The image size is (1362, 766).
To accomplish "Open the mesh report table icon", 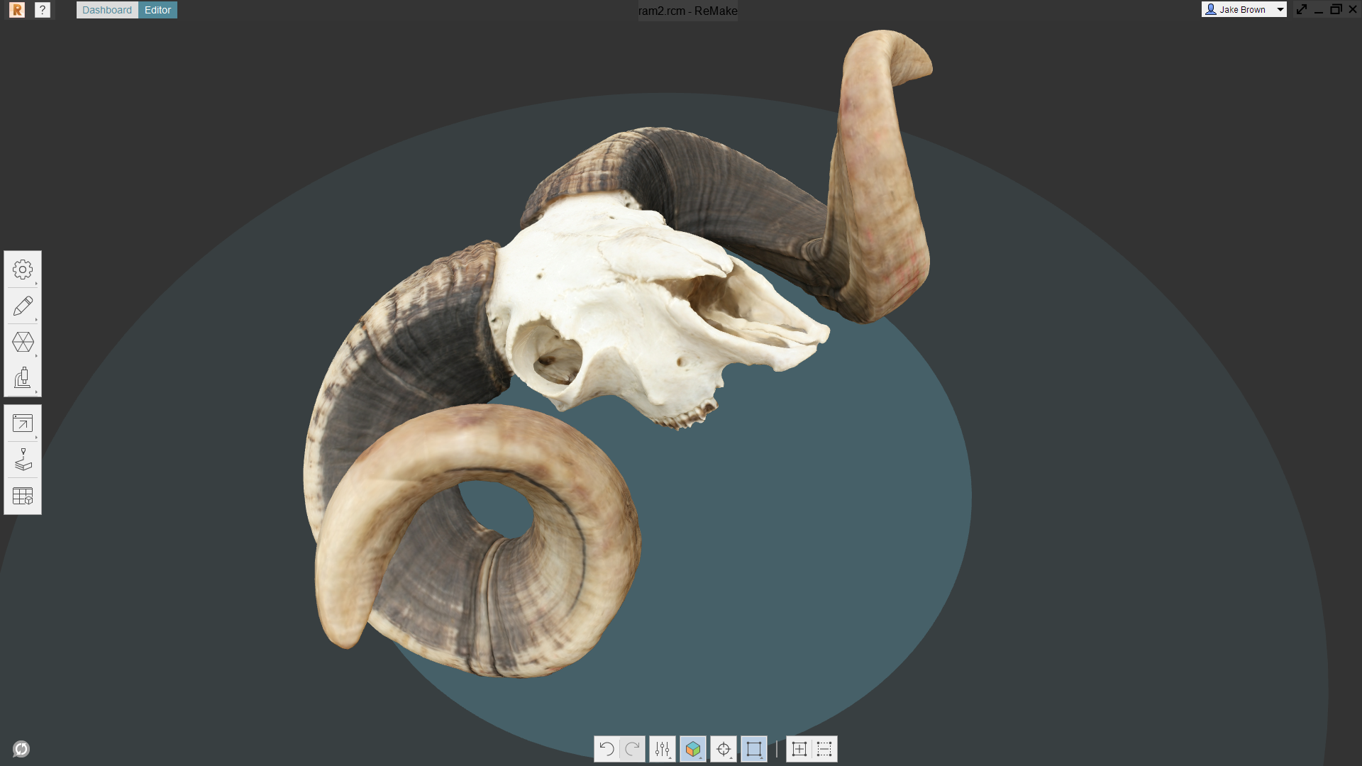I will (x=23, y=496).
